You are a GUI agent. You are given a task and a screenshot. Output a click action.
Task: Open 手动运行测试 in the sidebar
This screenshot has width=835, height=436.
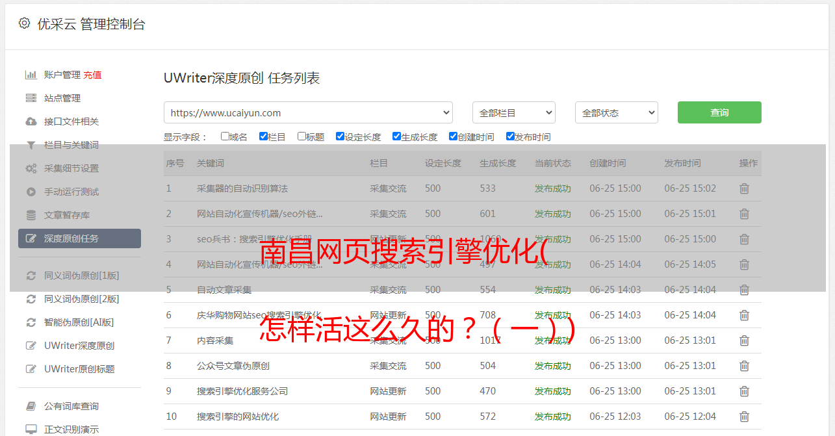pos(71,192)
